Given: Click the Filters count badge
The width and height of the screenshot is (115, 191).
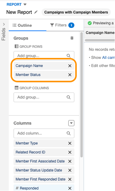Looking at the screenshot, I should pos(71,25).
